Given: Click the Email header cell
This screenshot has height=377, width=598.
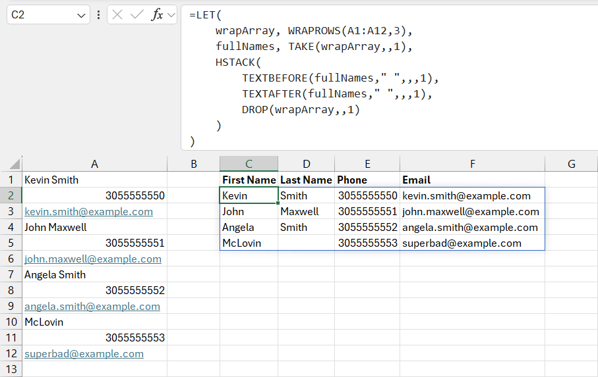Looking at the screenshot, I should click(473, 180).
